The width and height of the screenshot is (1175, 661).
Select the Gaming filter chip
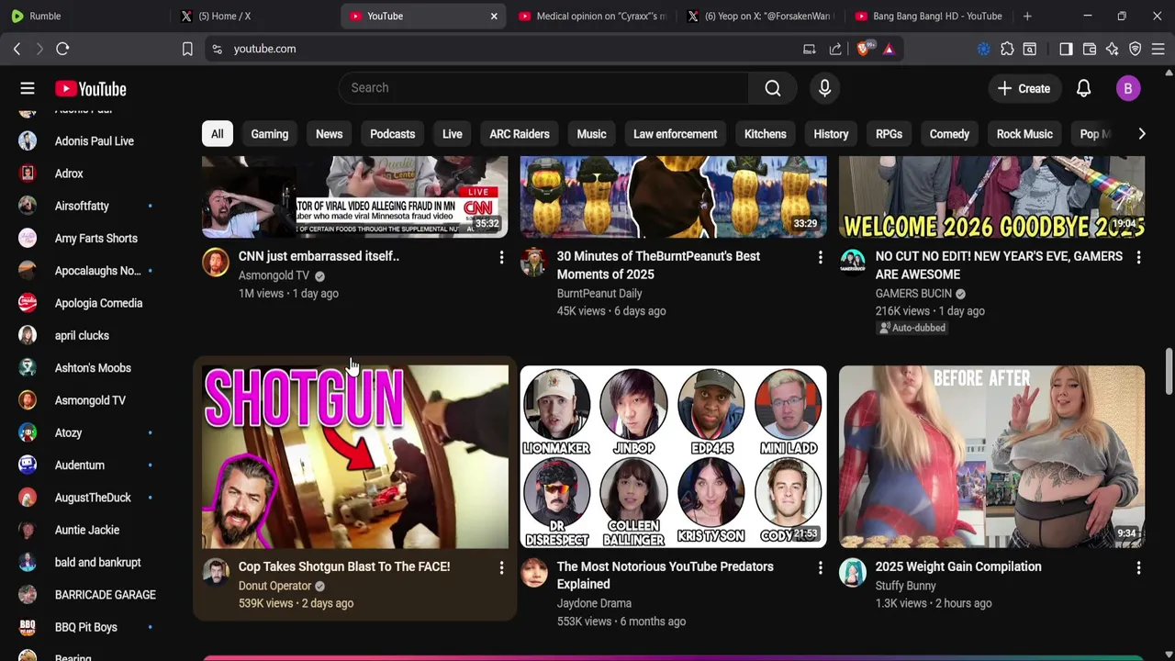(x=270, y=134)
